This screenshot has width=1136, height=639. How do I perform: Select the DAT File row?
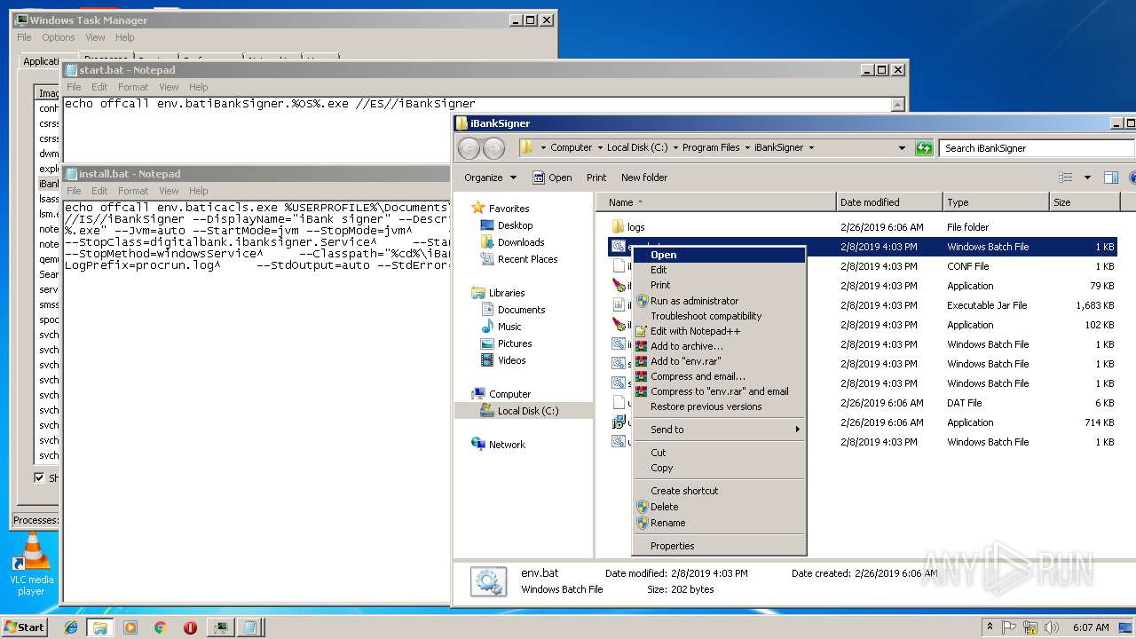click(862, 403)
